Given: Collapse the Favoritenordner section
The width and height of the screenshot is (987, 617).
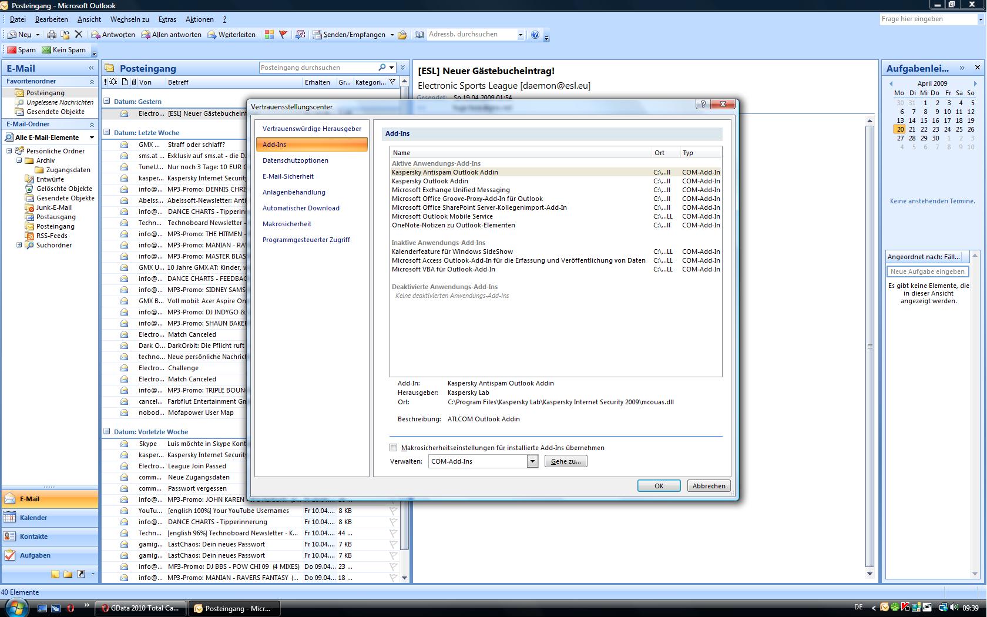Looking at the screenshot, I should [92, 81].
